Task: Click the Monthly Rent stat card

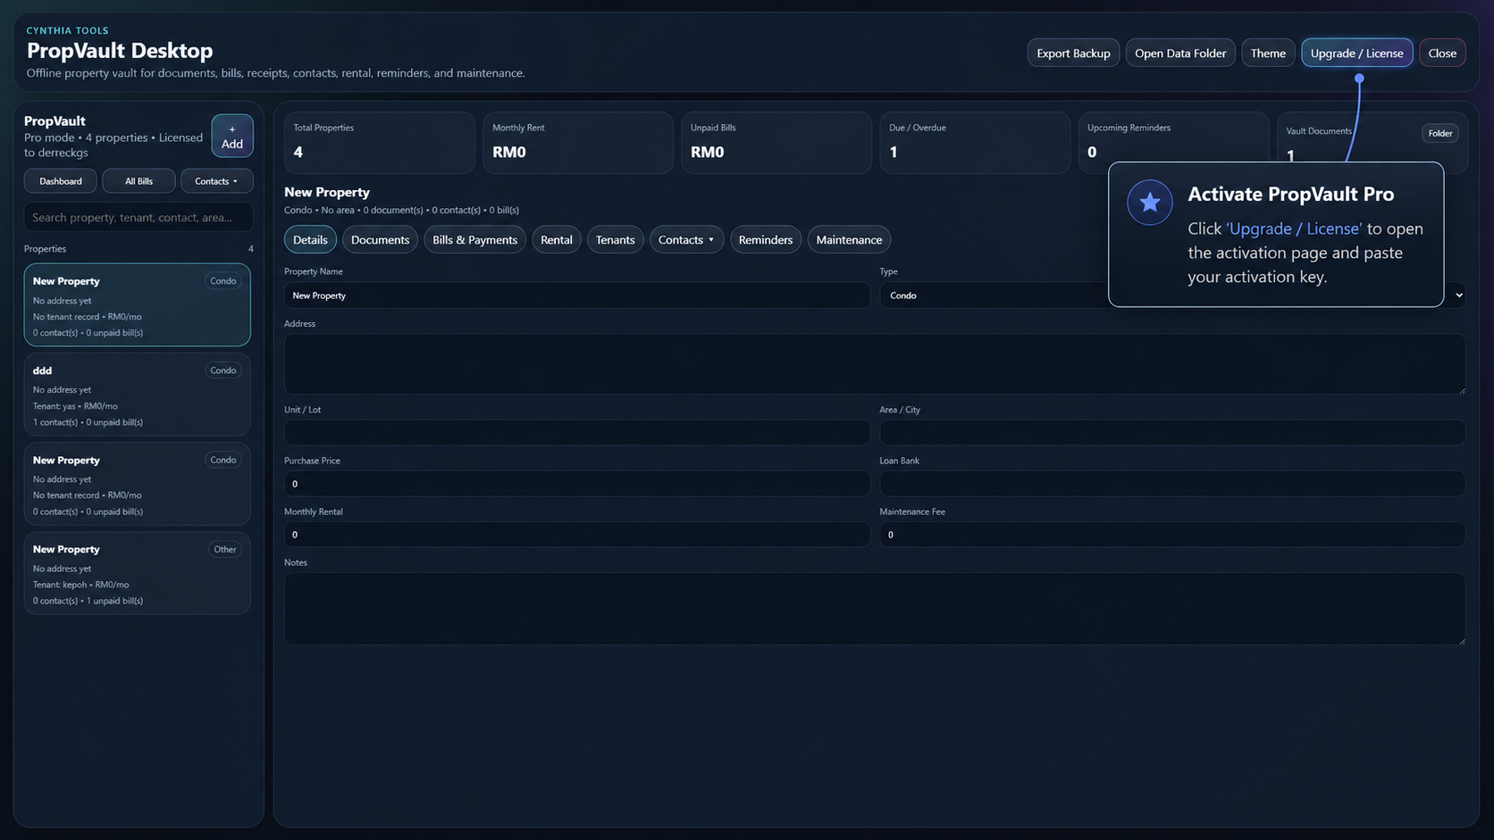Action: point(578,143)
